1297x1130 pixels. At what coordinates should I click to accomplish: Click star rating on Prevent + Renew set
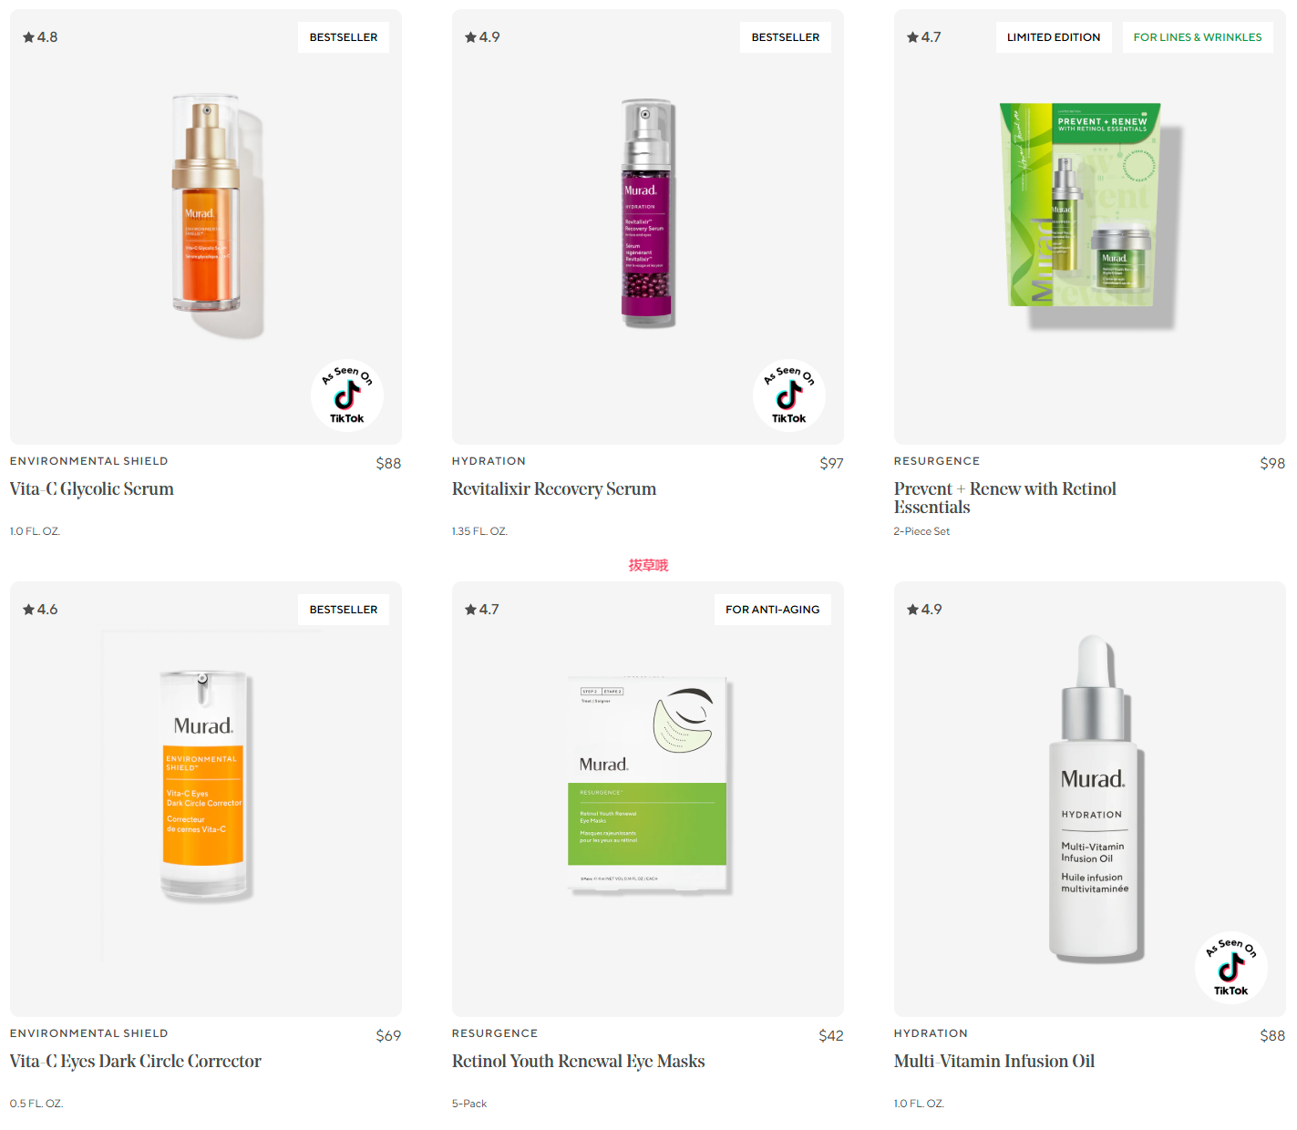(x=923, y=37)
